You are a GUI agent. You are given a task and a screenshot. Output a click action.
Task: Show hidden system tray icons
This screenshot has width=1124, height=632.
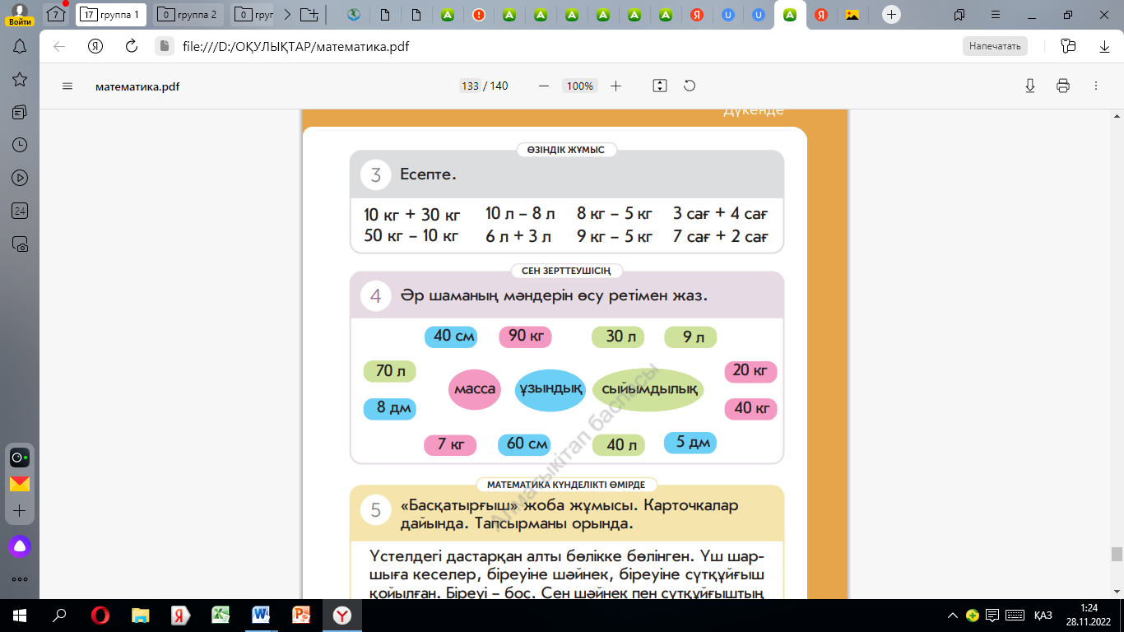click(x=953, y=616)
